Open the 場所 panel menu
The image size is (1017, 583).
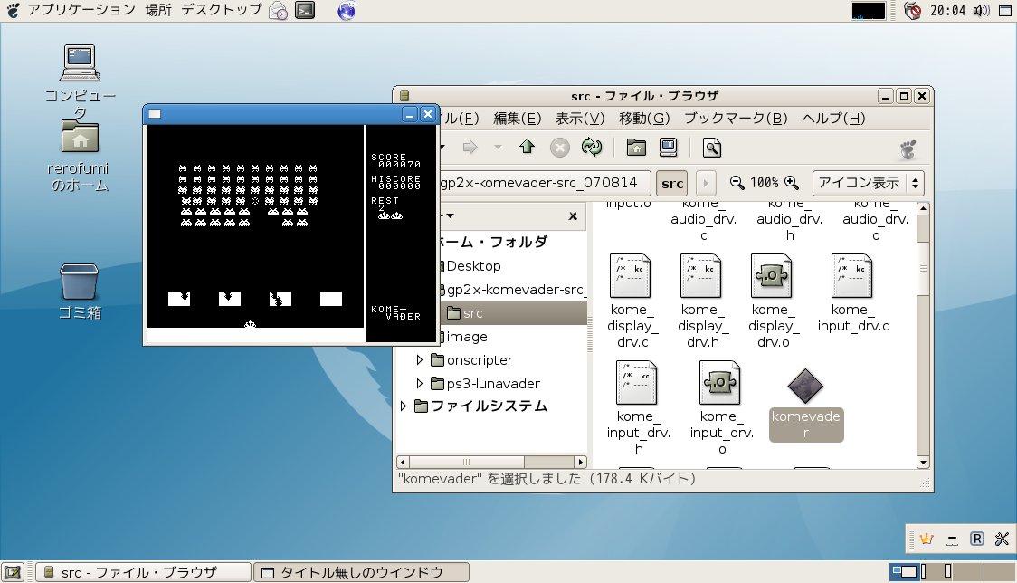(x=158, y=10)
